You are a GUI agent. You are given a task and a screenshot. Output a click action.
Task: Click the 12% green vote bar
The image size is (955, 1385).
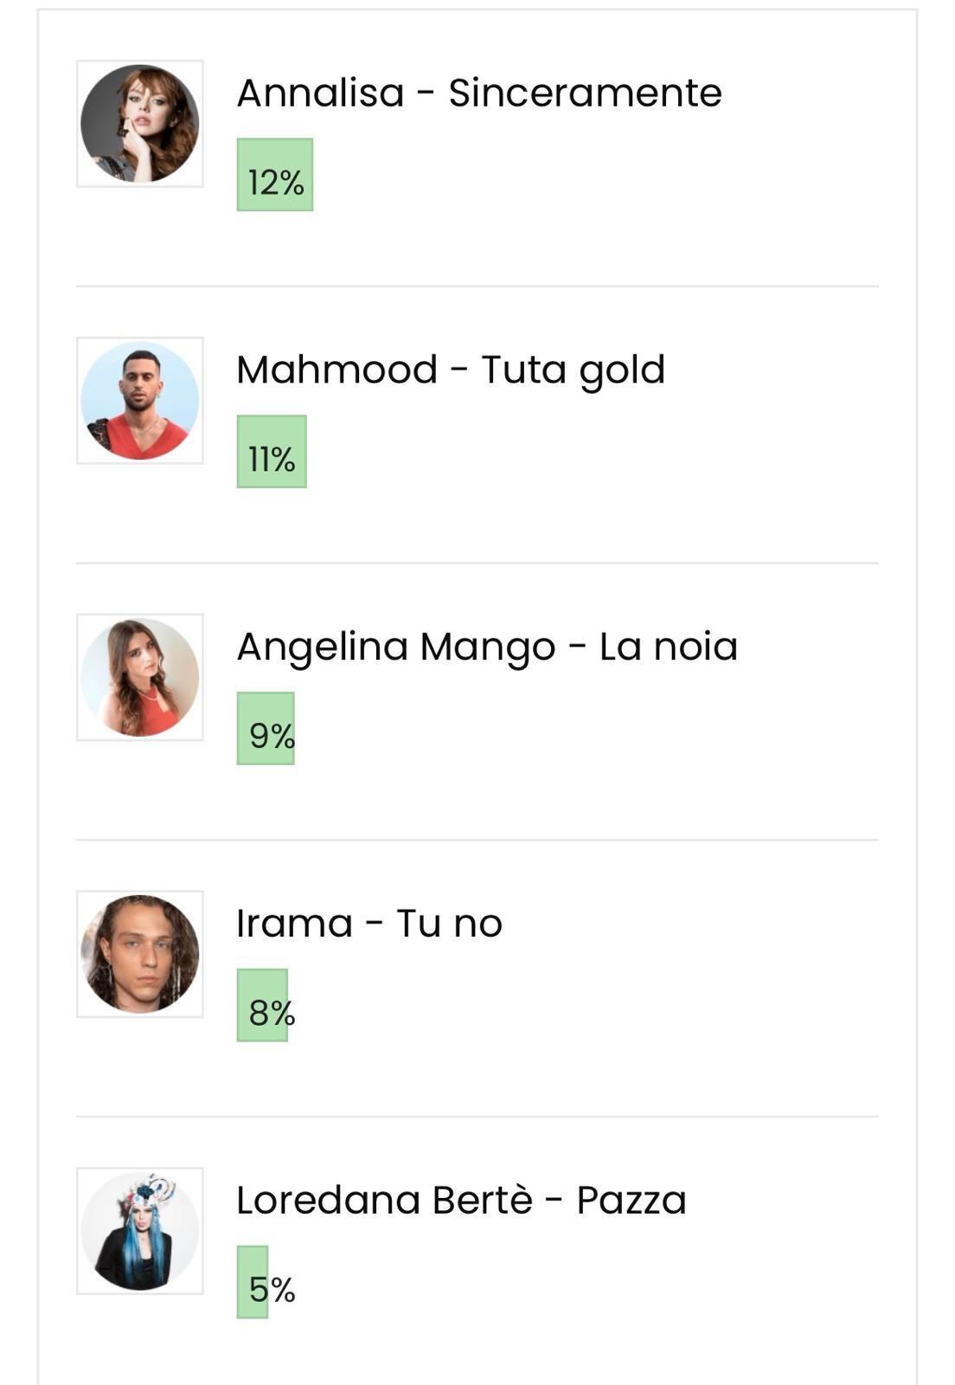click(275, 175)
